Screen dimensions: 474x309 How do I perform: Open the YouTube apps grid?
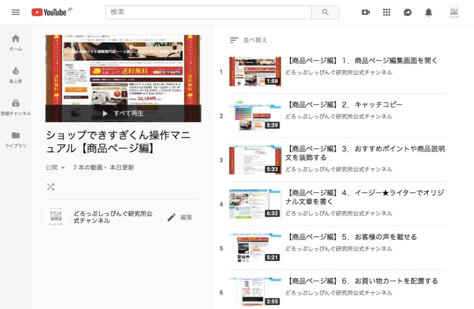pos(387,12)
